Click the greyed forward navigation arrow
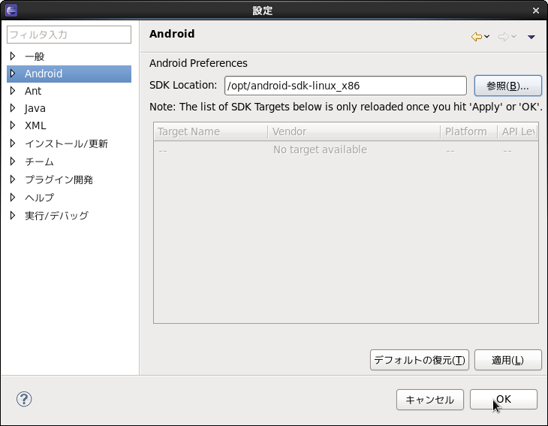Viewport: 548px width, 426px height. point(503,36)
